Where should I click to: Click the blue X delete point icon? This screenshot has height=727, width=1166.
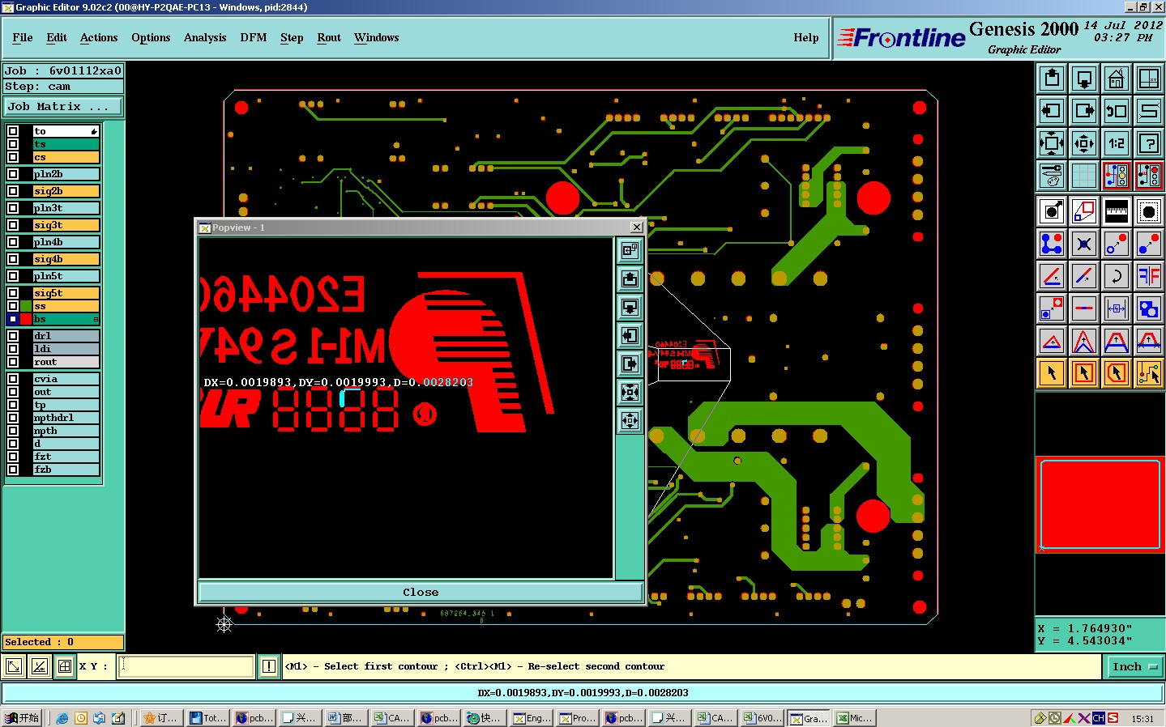click(x=1084, y=244)
